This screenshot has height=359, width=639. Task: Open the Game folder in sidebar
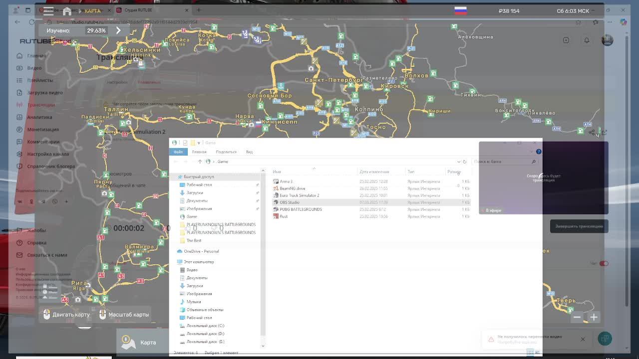(188, 217)
